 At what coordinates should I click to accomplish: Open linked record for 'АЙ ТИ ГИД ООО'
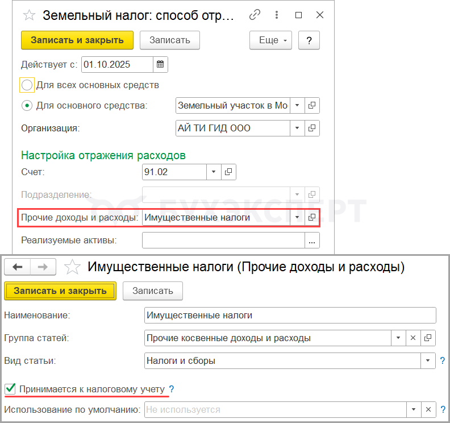tap(312, 128)
